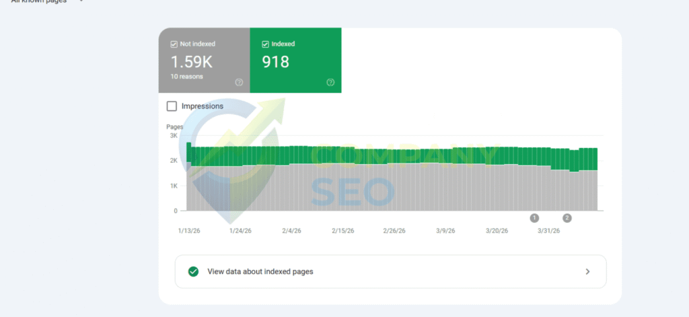Click annotation marker 1 below the chart

point(534,218)
